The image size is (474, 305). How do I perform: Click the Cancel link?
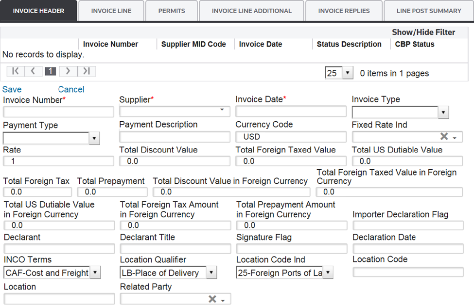tap(71, 89)
